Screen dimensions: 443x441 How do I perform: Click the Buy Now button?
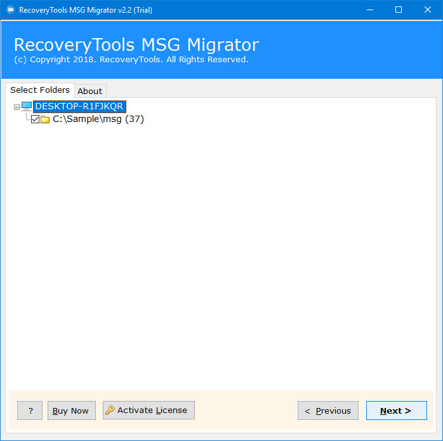[72, 410]
